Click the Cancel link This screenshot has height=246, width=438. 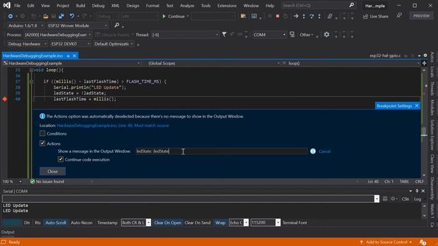point(324,151)
